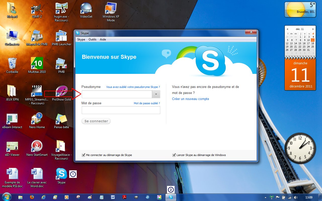Select the Pense-bête sticky notes icon

pos(62,121)
